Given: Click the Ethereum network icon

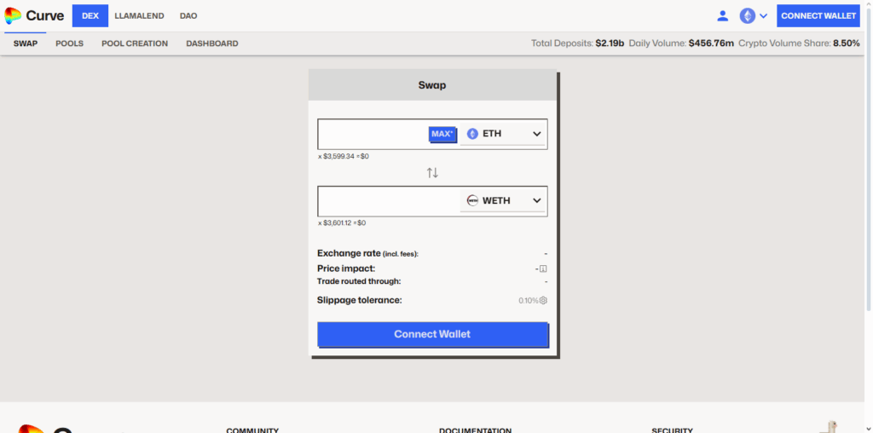Looking at the screenshot, I should (747, 15).
